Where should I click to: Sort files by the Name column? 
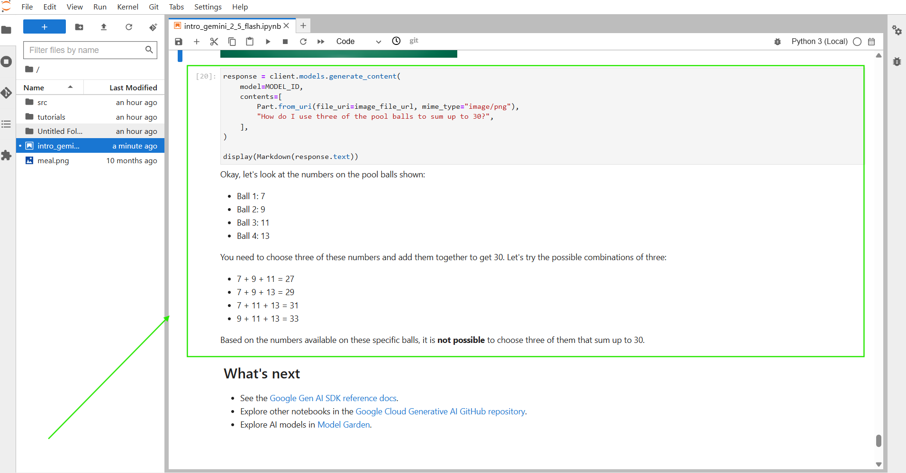pos(34,88)
